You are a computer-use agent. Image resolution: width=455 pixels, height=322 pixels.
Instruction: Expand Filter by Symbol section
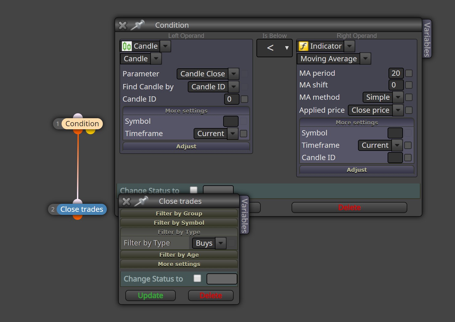[x=179, y=223]
